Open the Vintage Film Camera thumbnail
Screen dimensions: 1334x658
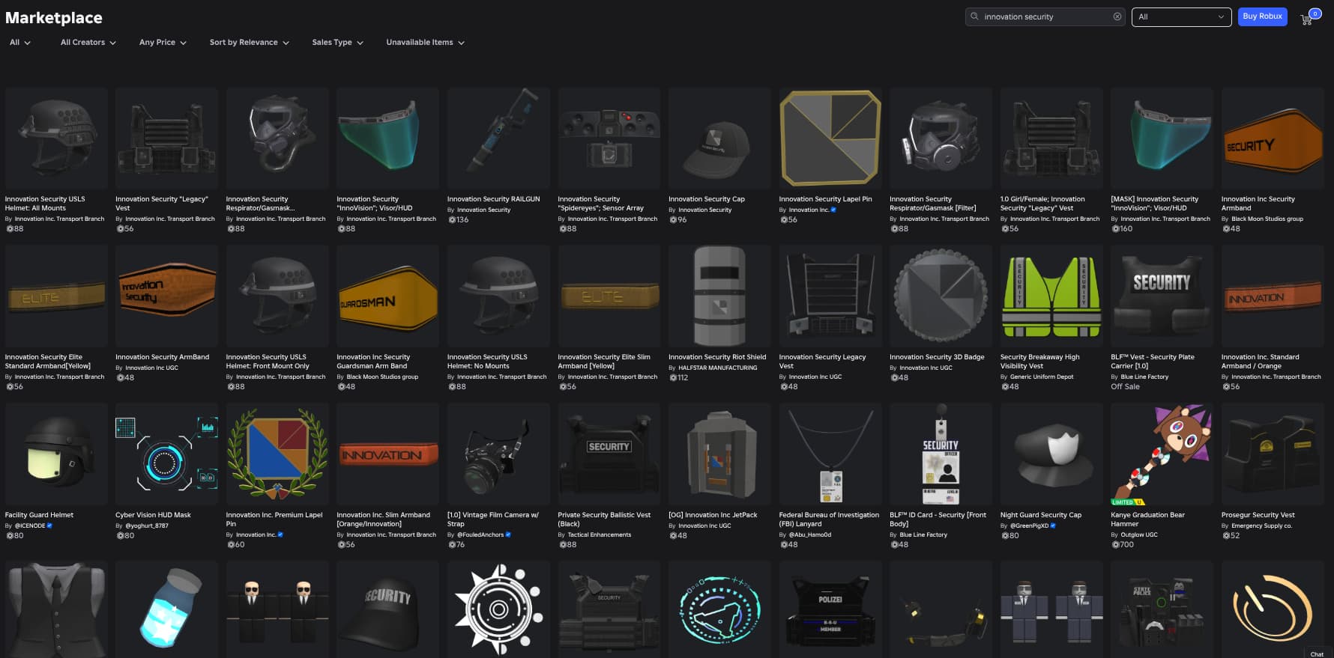tap(498, 454)
